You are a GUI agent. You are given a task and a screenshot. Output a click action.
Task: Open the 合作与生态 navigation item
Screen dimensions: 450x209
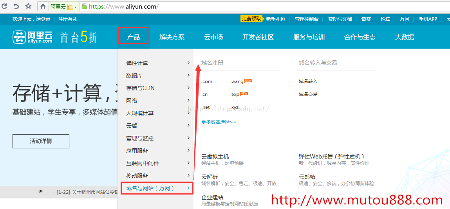tap(360, 37)
